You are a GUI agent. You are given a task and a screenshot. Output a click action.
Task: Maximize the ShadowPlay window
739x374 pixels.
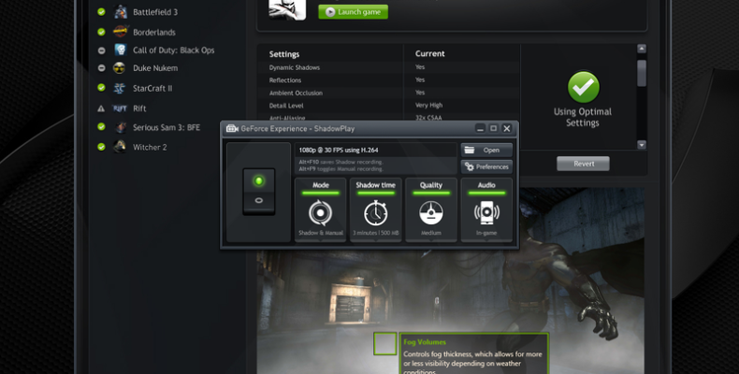coord(494,129)
